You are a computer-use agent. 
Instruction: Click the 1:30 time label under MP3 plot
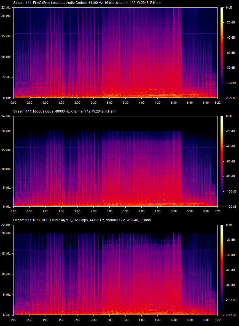61,320
